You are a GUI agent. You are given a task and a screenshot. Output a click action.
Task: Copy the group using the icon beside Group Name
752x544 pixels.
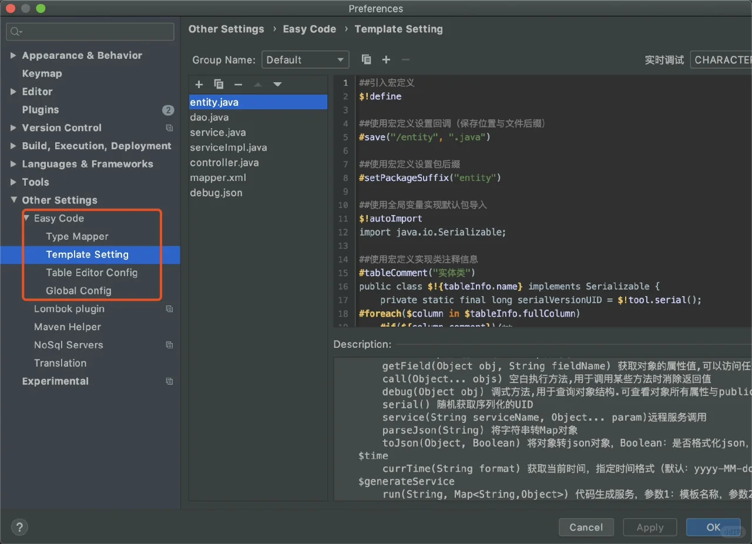366,59
